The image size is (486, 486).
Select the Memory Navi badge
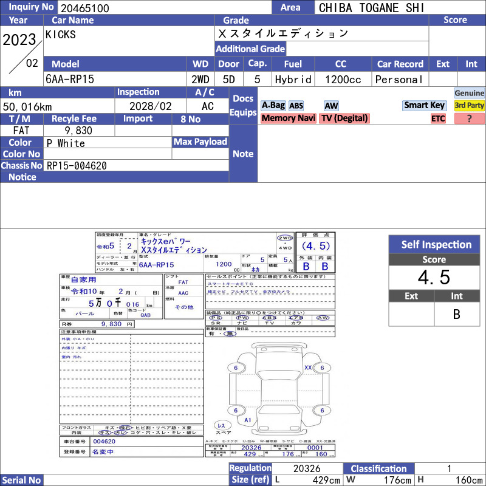coord(288,118)
